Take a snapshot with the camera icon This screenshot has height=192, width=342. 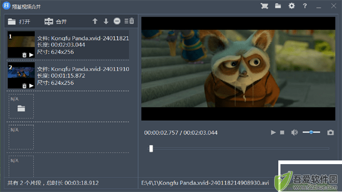pos(330,133)
